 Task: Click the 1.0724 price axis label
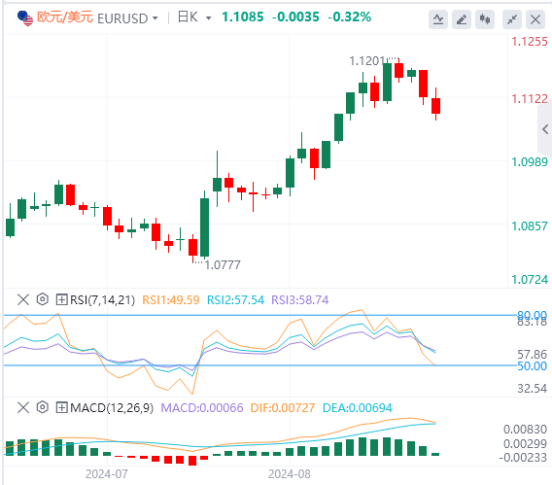530,280
